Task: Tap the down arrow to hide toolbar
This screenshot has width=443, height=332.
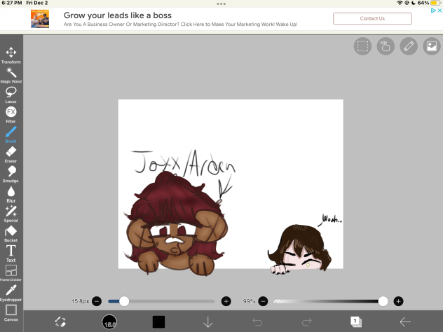Action: (x=208, y=321)
